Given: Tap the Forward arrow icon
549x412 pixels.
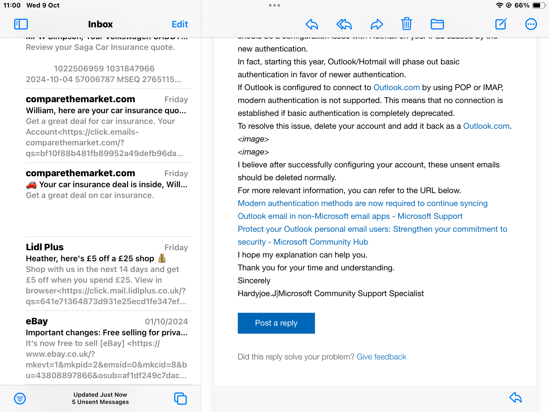Looking at the screenshot, I should pos(377,24).
